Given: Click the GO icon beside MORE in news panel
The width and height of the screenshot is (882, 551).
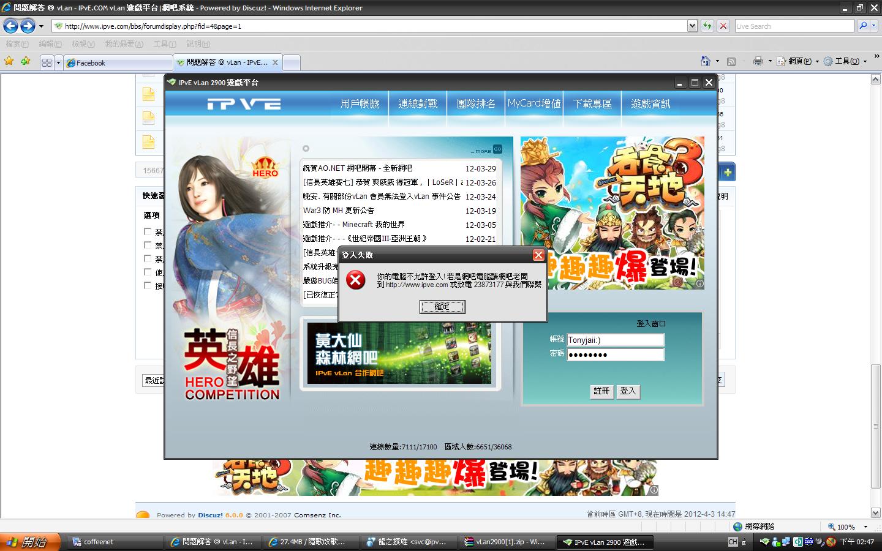Looking at the screenshot, I should pos(497,149).
